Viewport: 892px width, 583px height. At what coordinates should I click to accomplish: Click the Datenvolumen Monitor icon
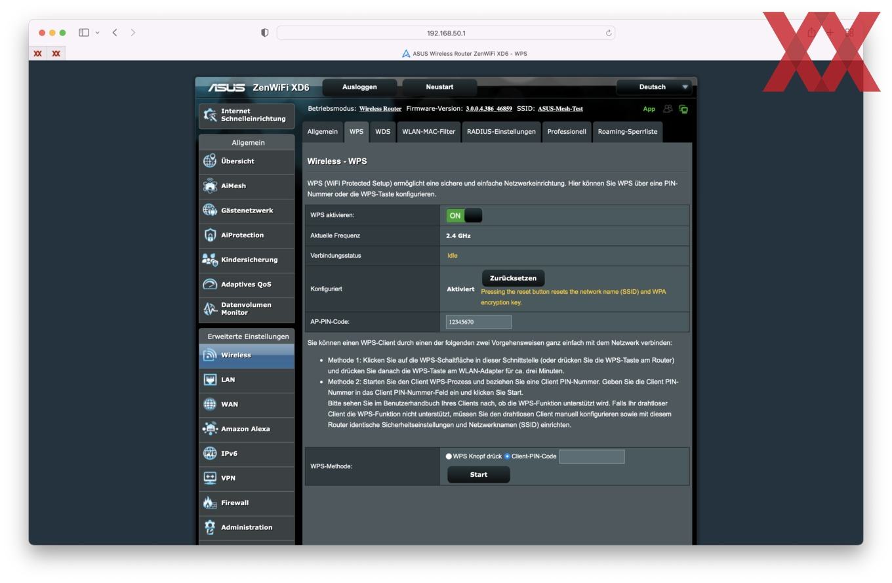pyautogui.click(x=210, y=309)
